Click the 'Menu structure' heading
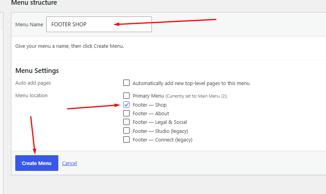 (34, 2)
